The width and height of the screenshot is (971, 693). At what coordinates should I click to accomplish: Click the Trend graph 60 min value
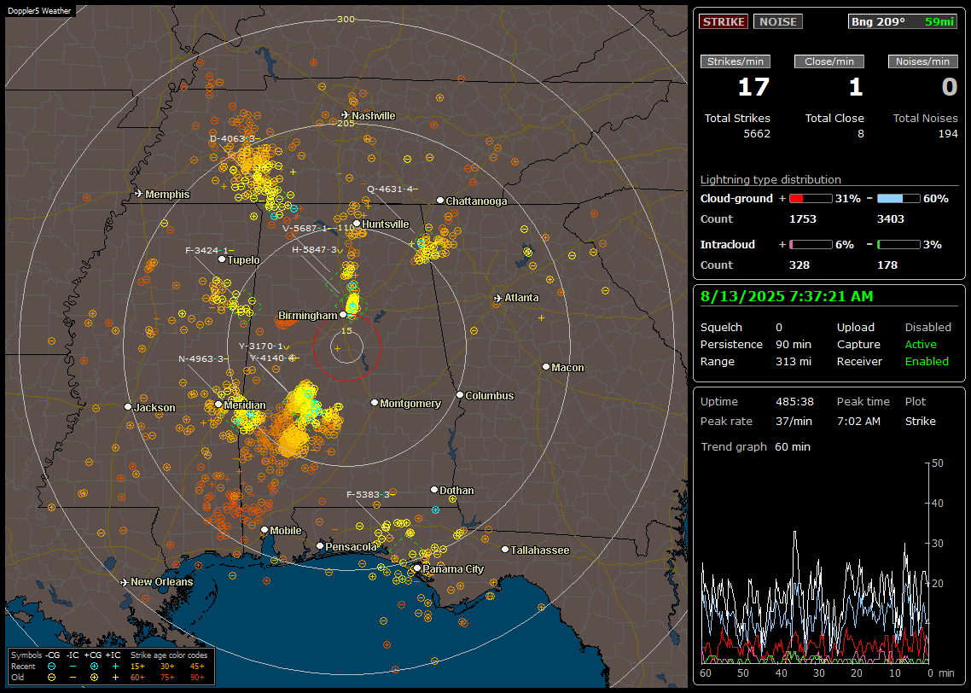pos(792,447)
